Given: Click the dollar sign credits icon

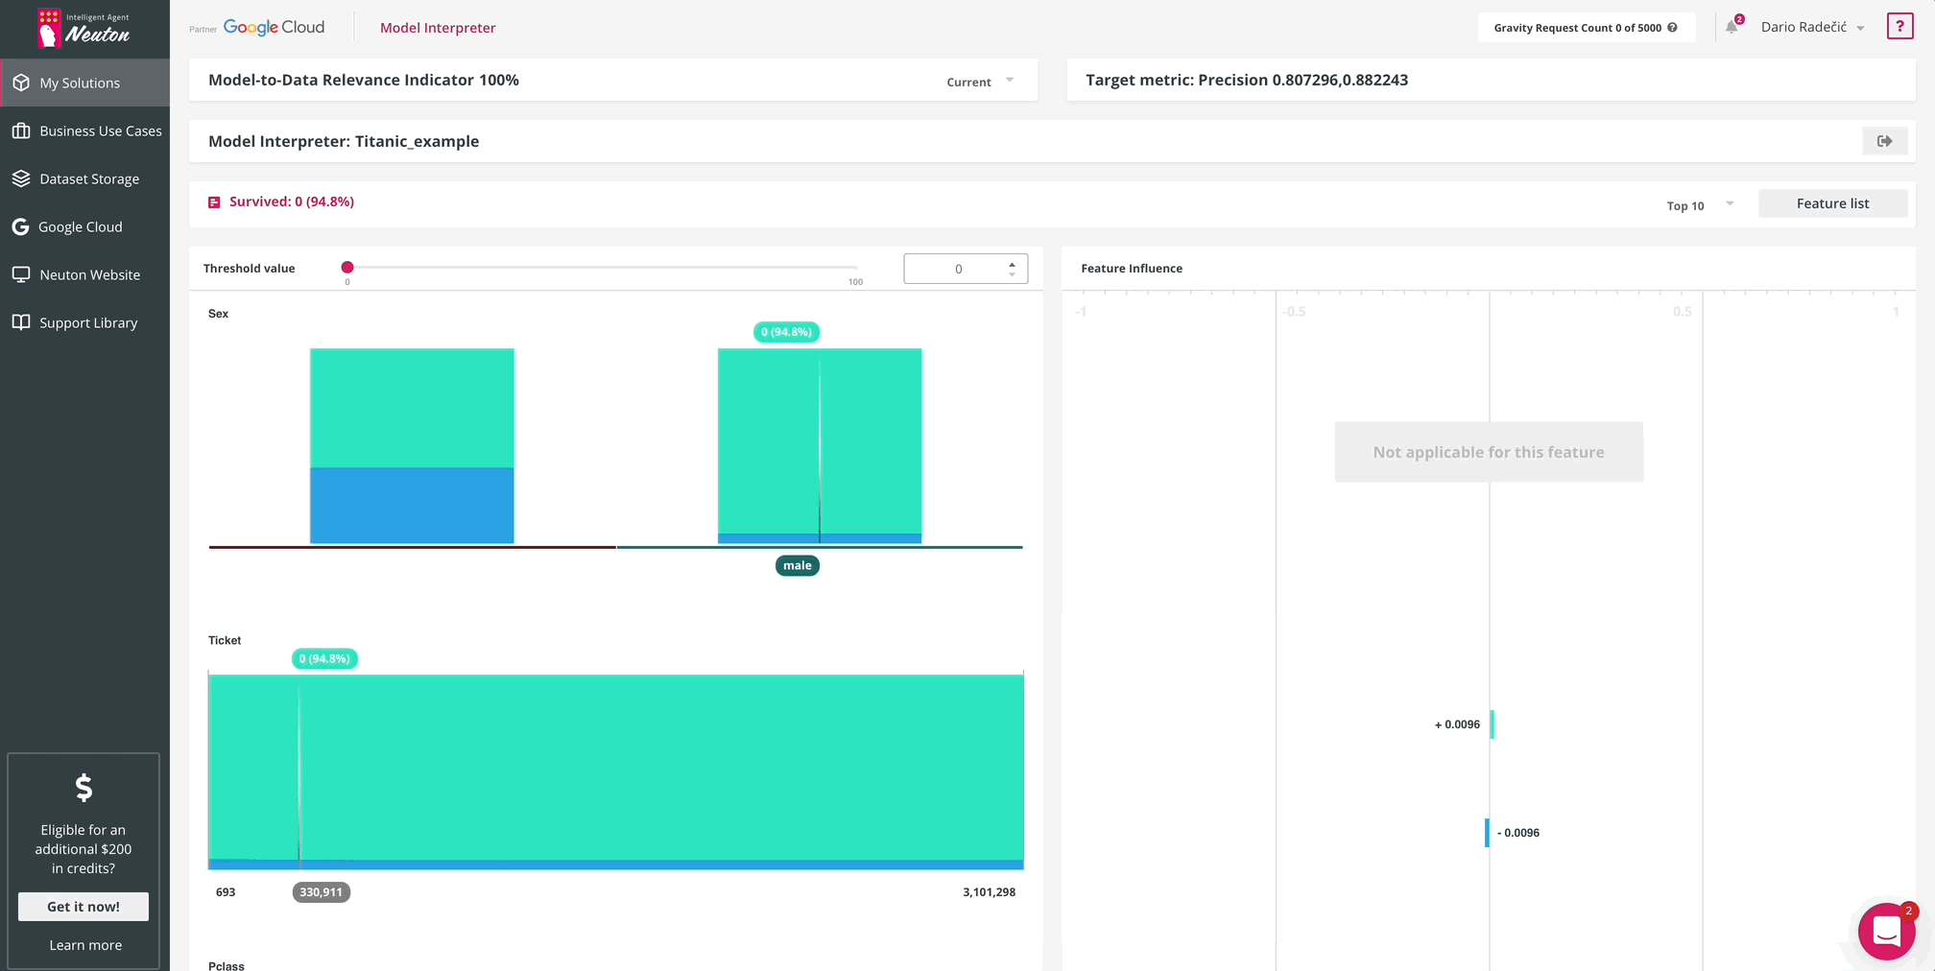Looking at the screenshot, I should tap(84, 788).
